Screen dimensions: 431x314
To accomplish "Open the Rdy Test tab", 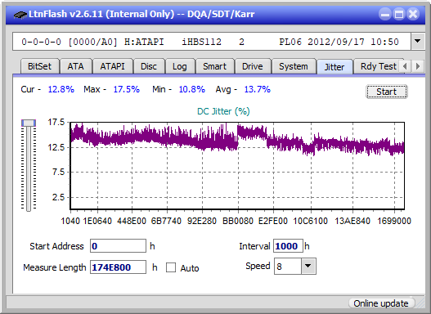I will click(378, 66).
